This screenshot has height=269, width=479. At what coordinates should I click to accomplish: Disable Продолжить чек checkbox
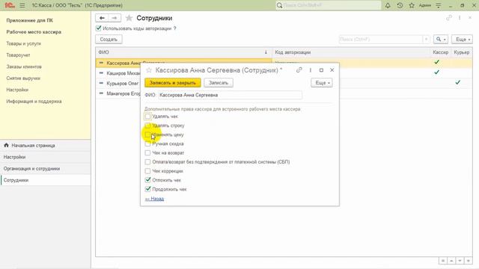pos(147,189)
